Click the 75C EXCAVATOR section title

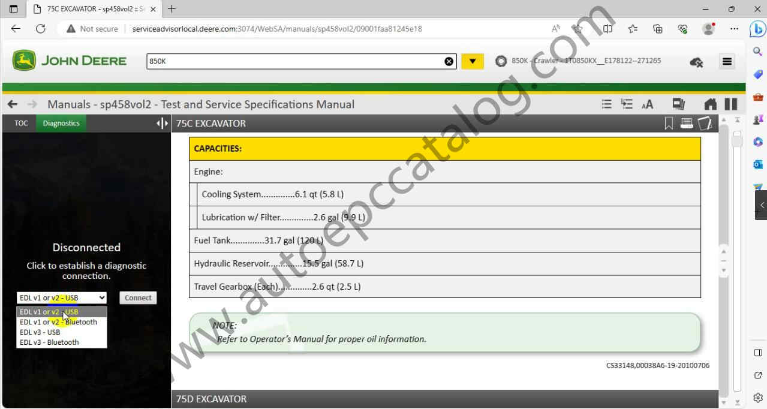[210, 124]
